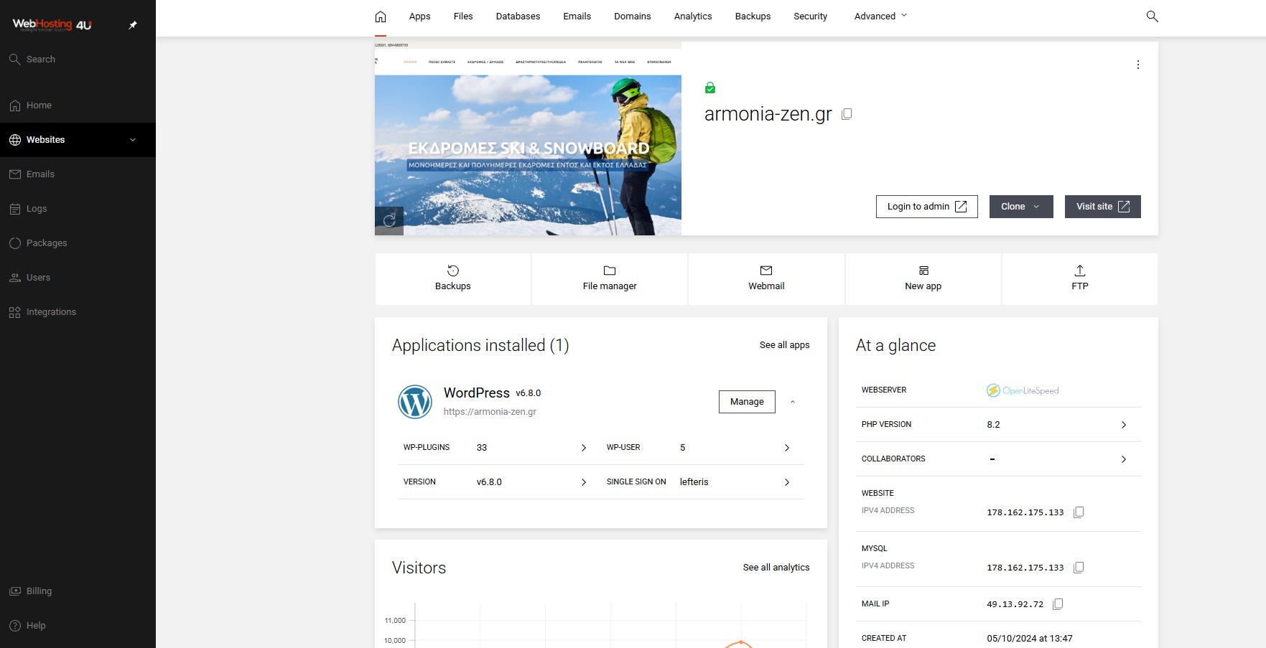
Task: Click the Login to admin button
Action: tap(926, 207)
